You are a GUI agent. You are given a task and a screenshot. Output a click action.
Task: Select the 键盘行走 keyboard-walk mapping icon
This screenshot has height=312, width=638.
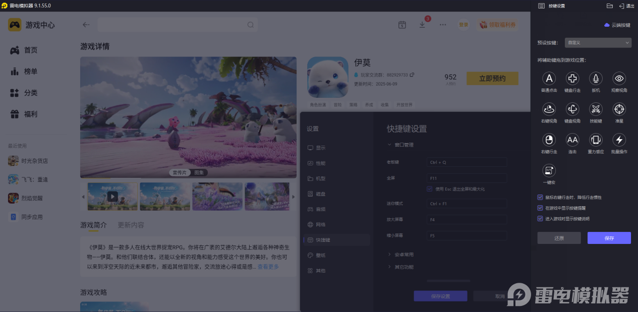tap(572, 80)
